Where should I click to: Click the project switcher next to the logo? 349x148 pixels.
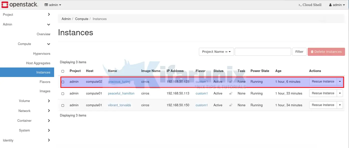click(x=52, y=4)
